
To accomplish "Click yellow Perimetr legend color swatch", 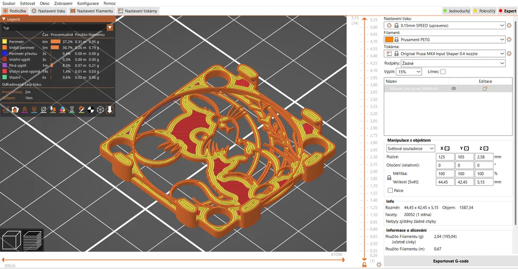I will [x=5, y=41].
